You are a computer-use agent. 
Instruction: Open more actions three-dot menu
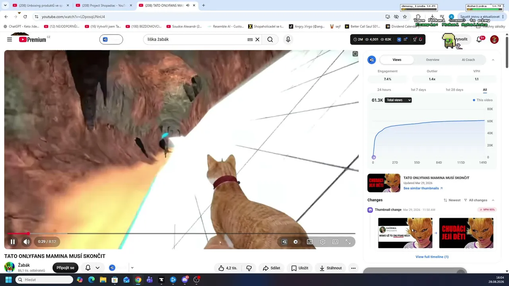[x=353, y=268]
